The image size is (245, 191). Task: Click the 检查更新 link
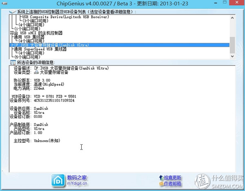click(172, 178)
